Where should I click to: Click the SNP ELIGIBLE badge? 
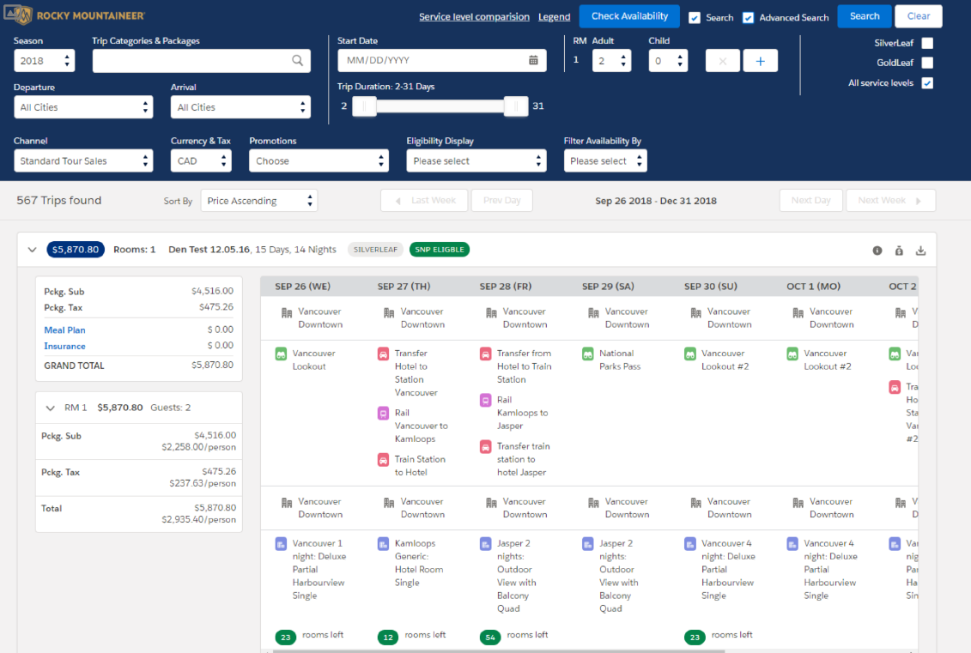[x=439, y=250]
